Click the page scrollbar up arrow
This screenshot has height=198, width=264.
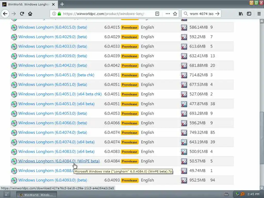click(262, 21)
